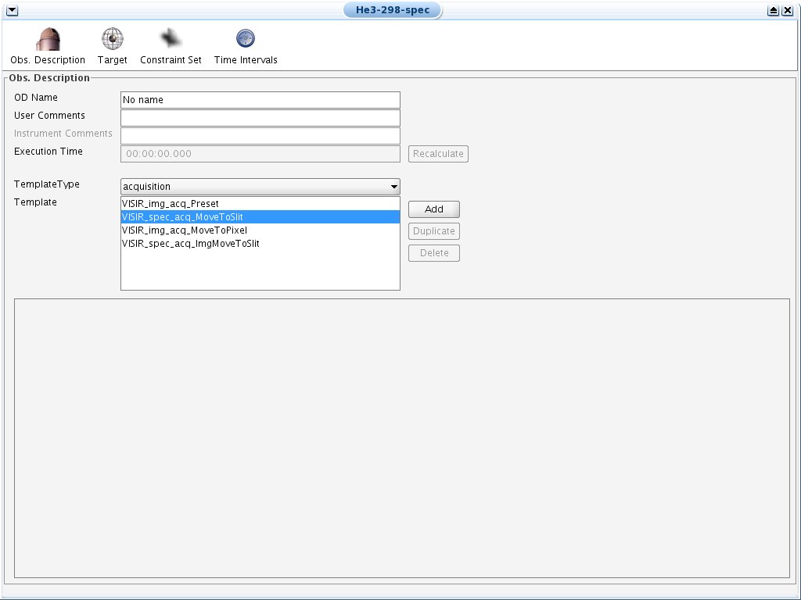
Task: Click the Constraint Set tab label text
Action: pyautogui.click(x=171, y=59)
